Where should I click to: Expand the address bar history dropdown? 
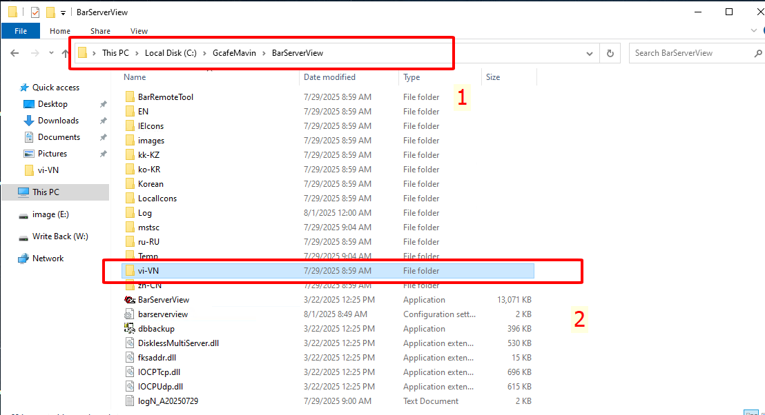pos(589,53)
